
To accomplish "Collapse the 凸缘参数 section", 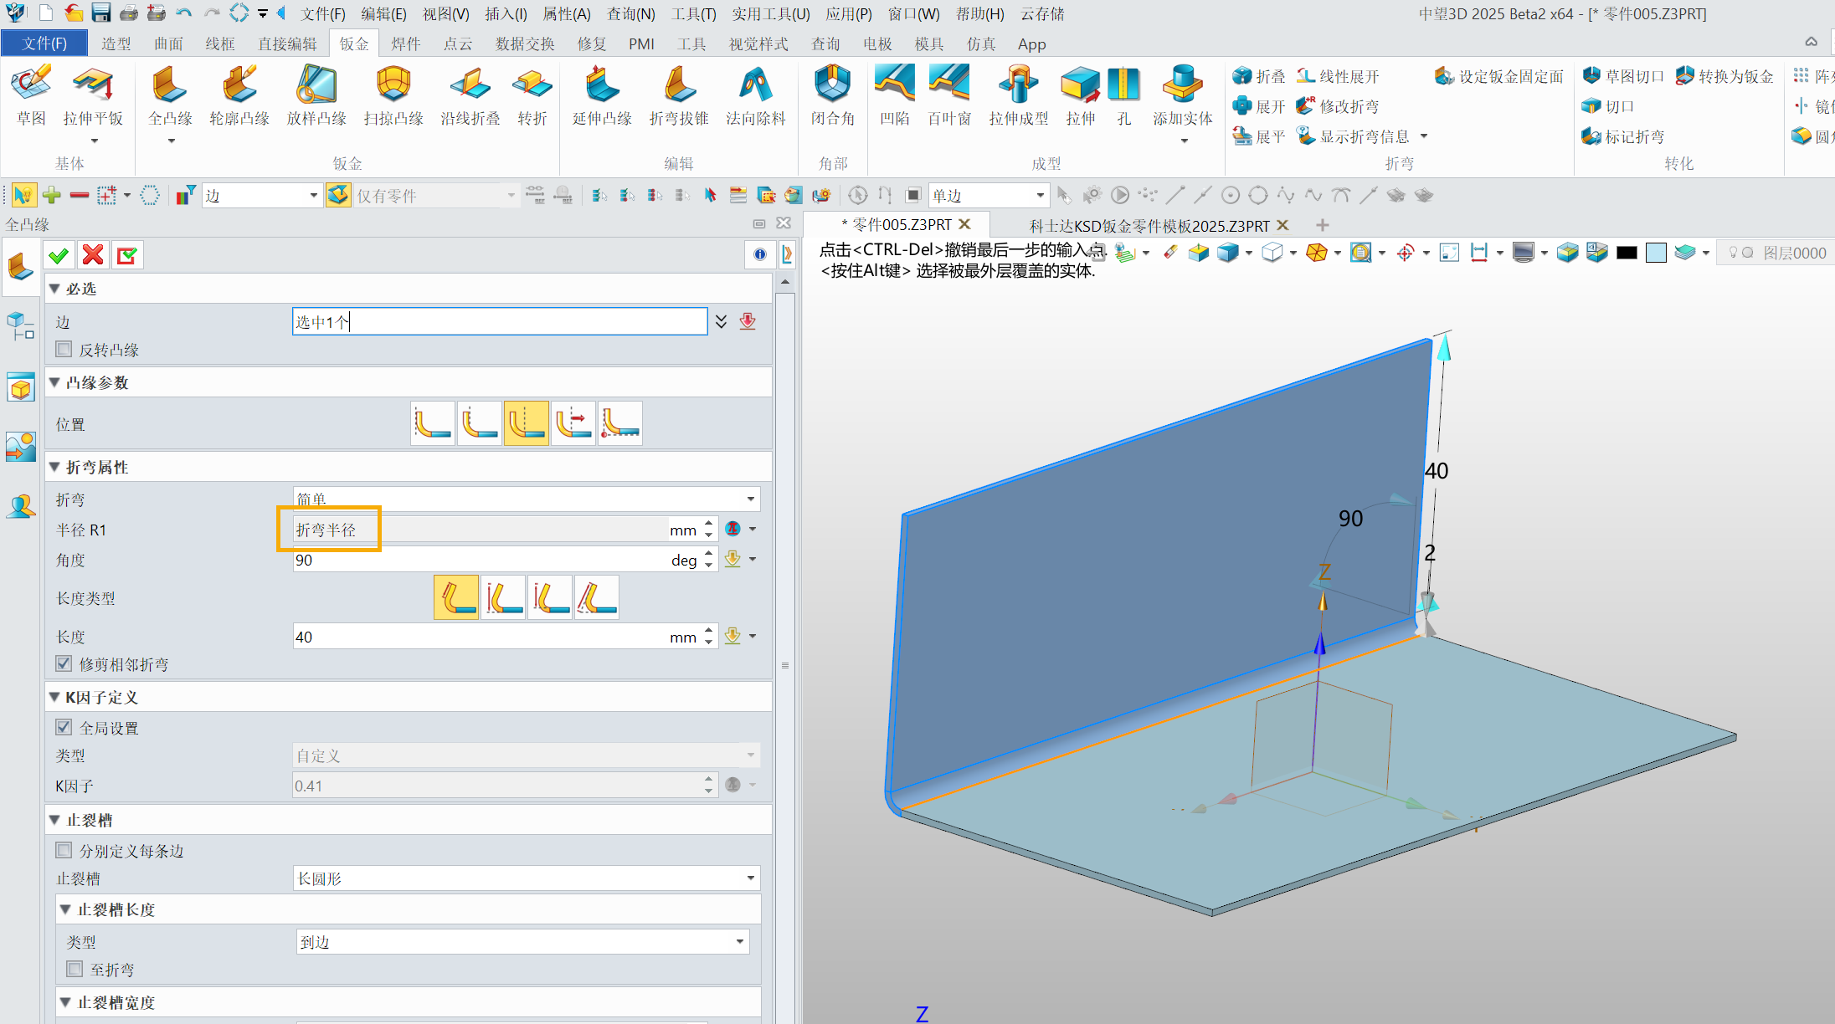I will 54,382.
